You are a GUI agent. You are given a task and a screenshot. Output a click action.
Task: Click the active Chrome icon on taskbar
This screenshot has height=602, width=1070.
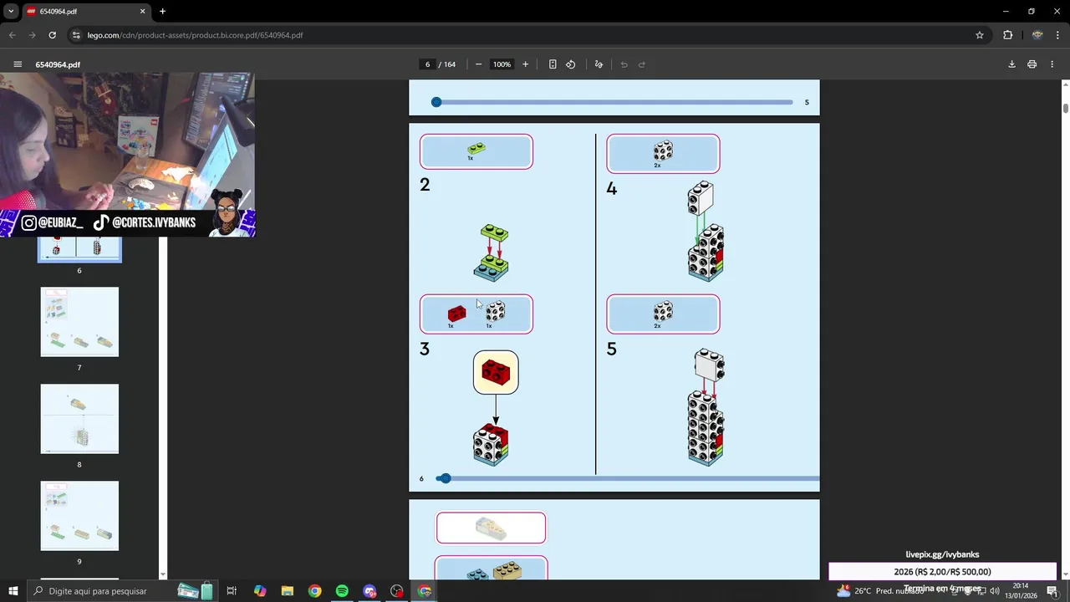tap(425, 591)
